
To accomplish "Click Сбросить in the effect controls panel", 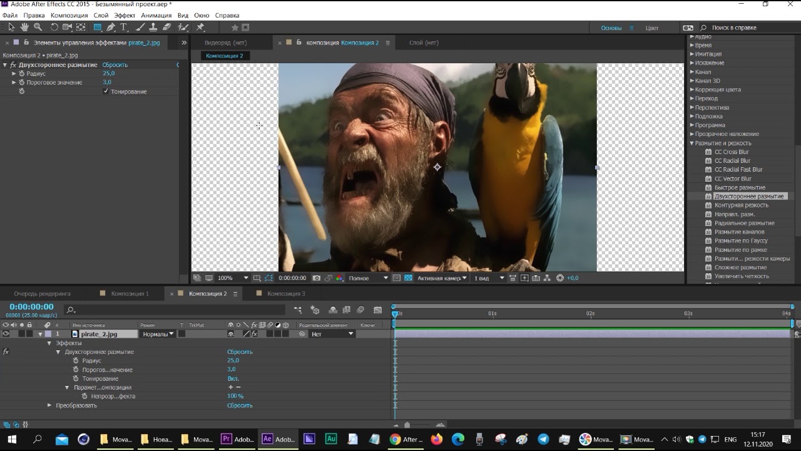I will coord(115,65).
